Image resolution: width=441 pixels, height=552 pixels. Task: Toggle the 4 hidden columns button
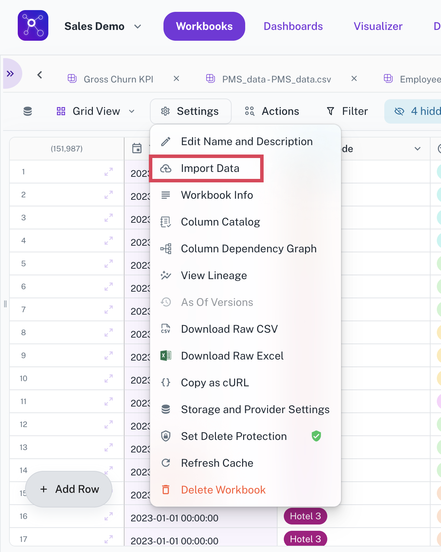(x=413, y=111)
